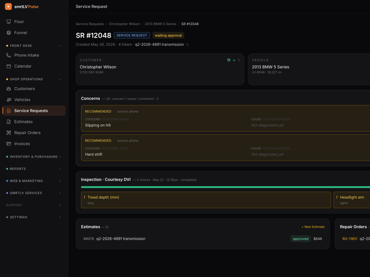Click phone number (725) 582-9246
Screen dimensions: 370x277
coord(91,72)
